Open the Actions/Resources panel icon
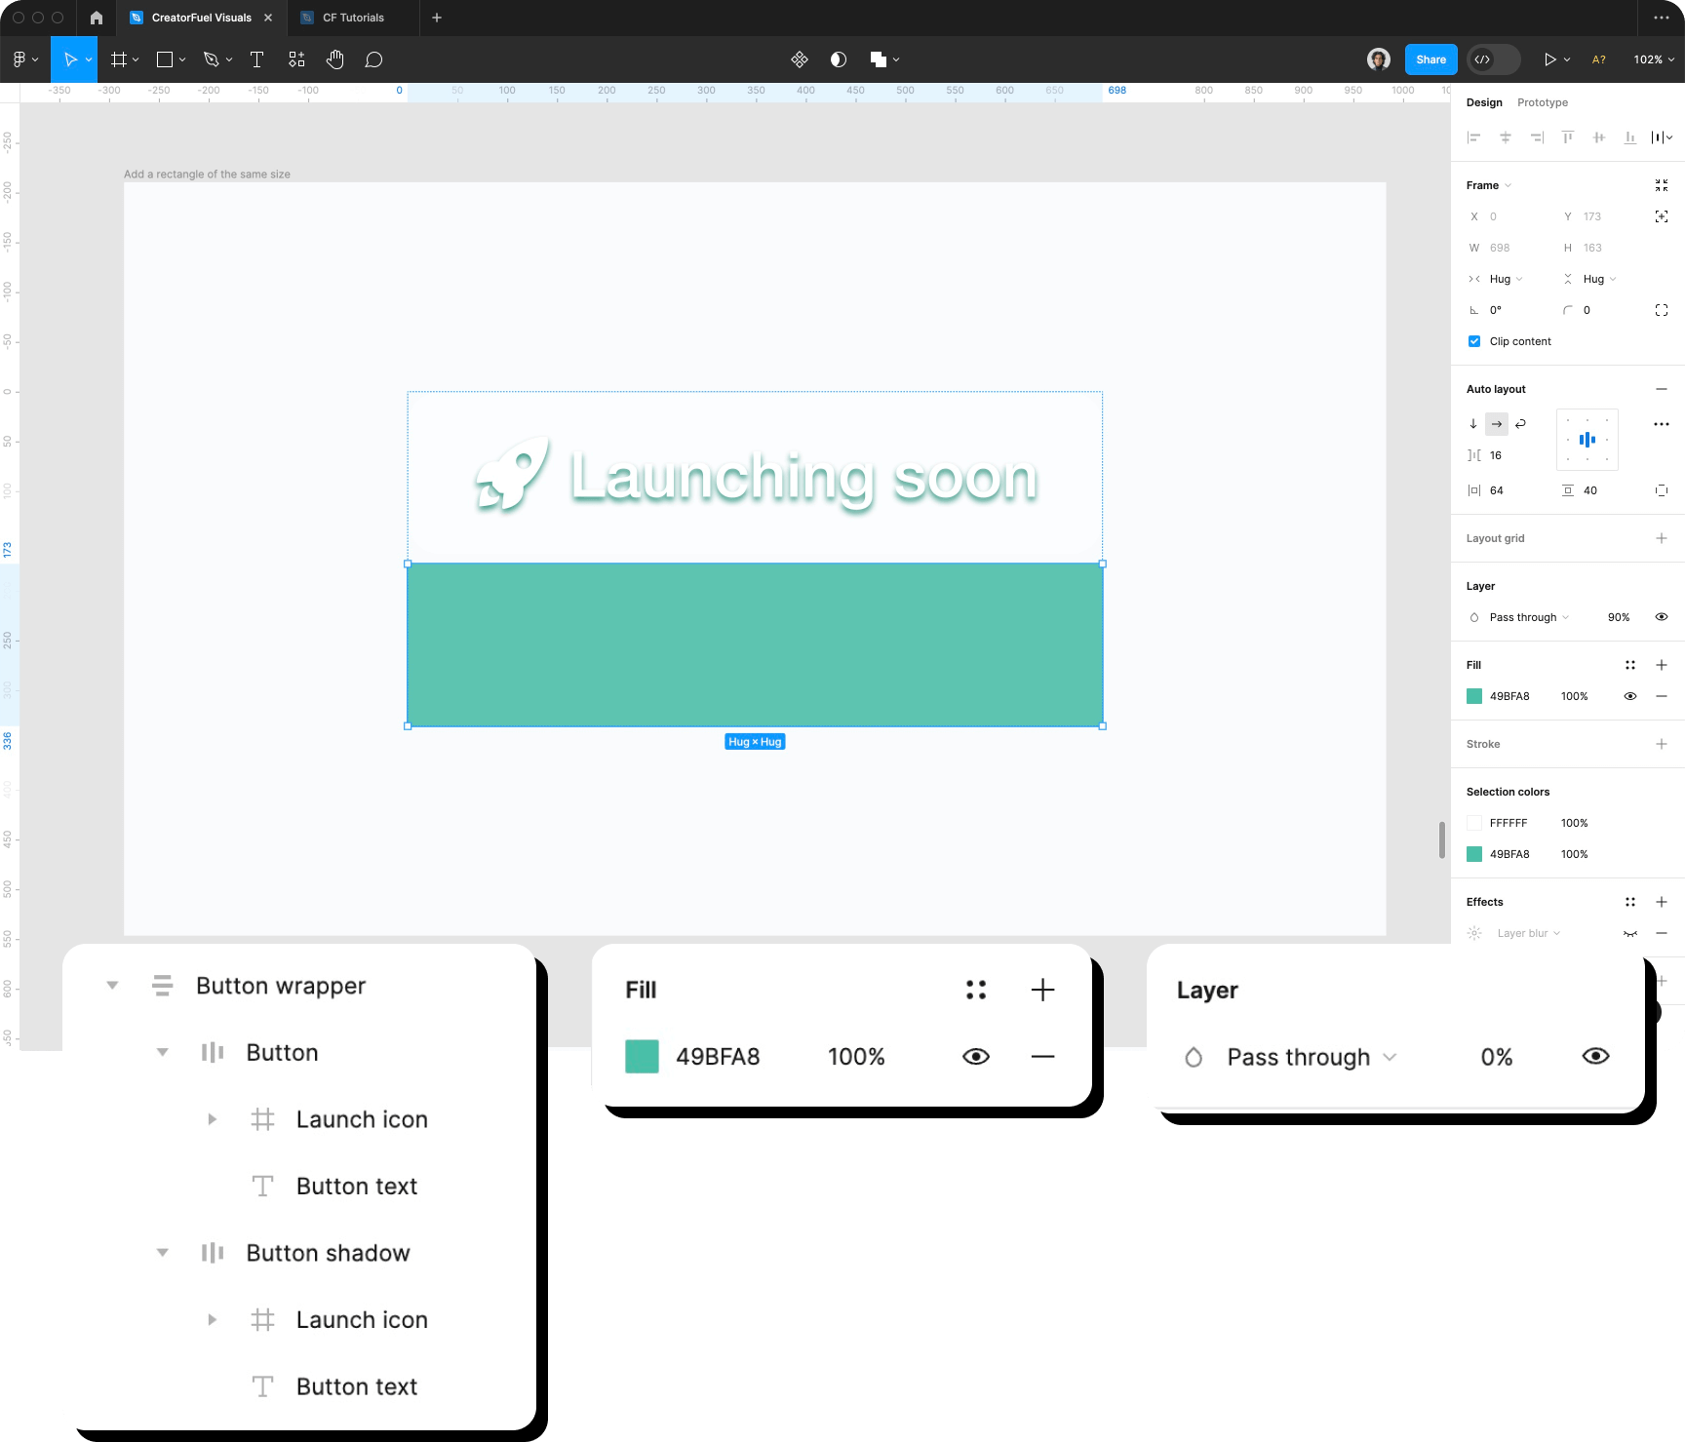1685x1442 pixels. point(799,58)
